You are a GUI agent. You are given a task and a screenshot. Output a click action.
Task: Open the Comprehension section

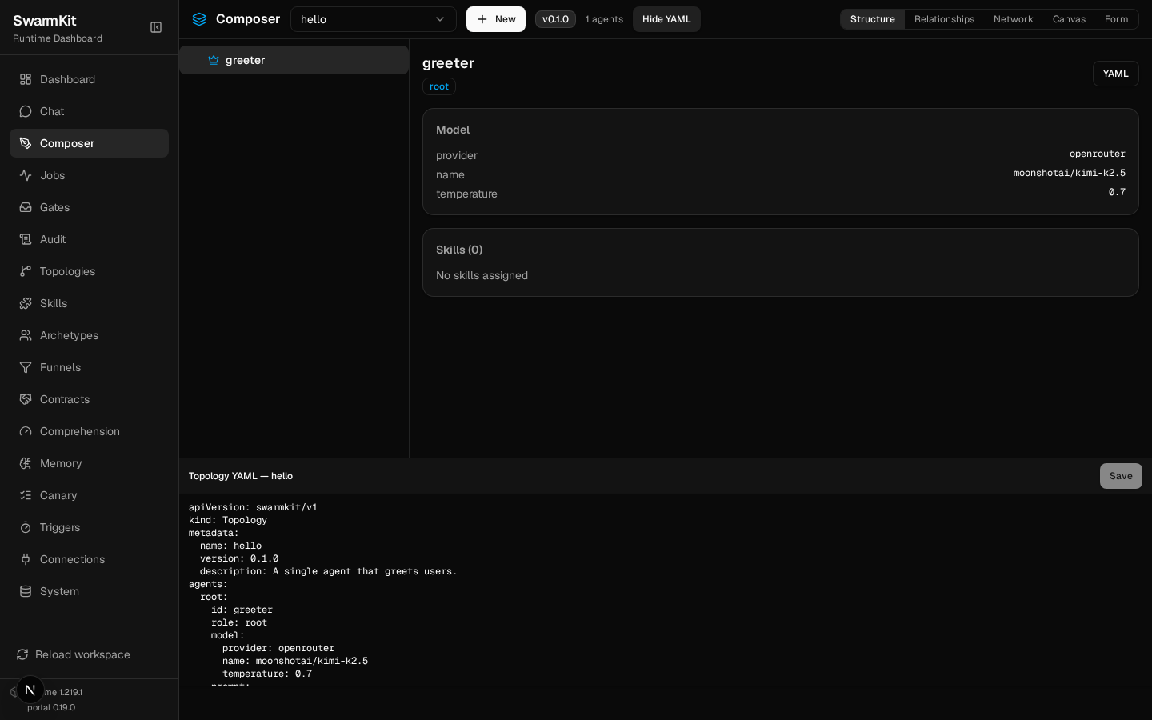click(89, 431)
